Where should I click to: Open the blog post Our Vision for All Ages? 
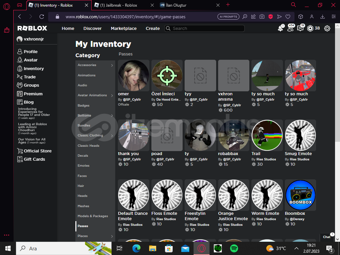32,141
